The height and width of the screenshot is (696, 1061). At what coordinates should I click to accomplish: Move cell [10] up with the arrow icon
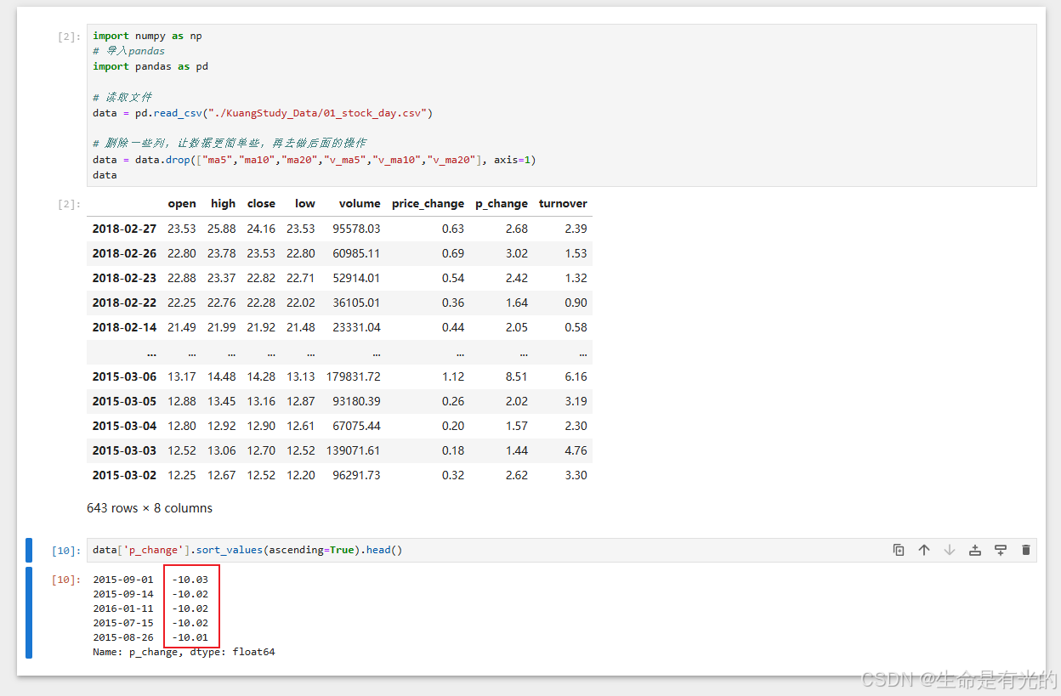(x=924, y=550)
